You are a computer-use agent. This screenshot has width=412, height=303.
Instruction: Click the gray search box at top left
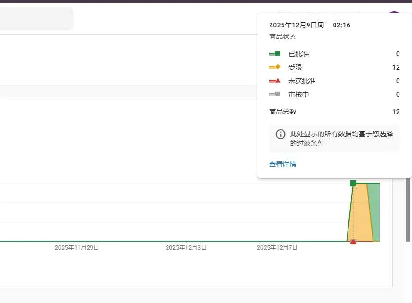click(x=36, y=19)
